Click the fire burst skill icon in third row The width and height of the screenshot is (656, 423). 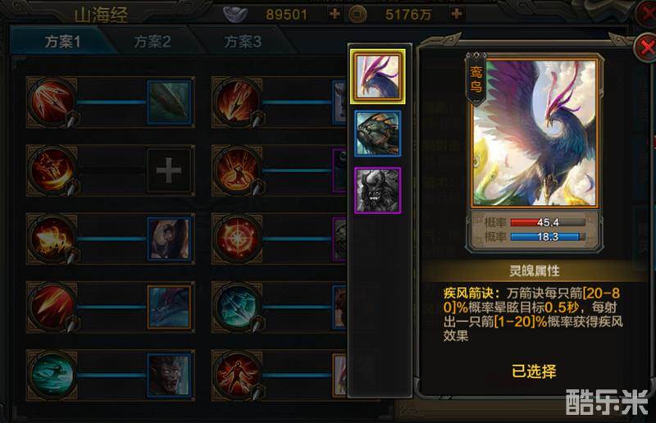click(x=52, y=239)
